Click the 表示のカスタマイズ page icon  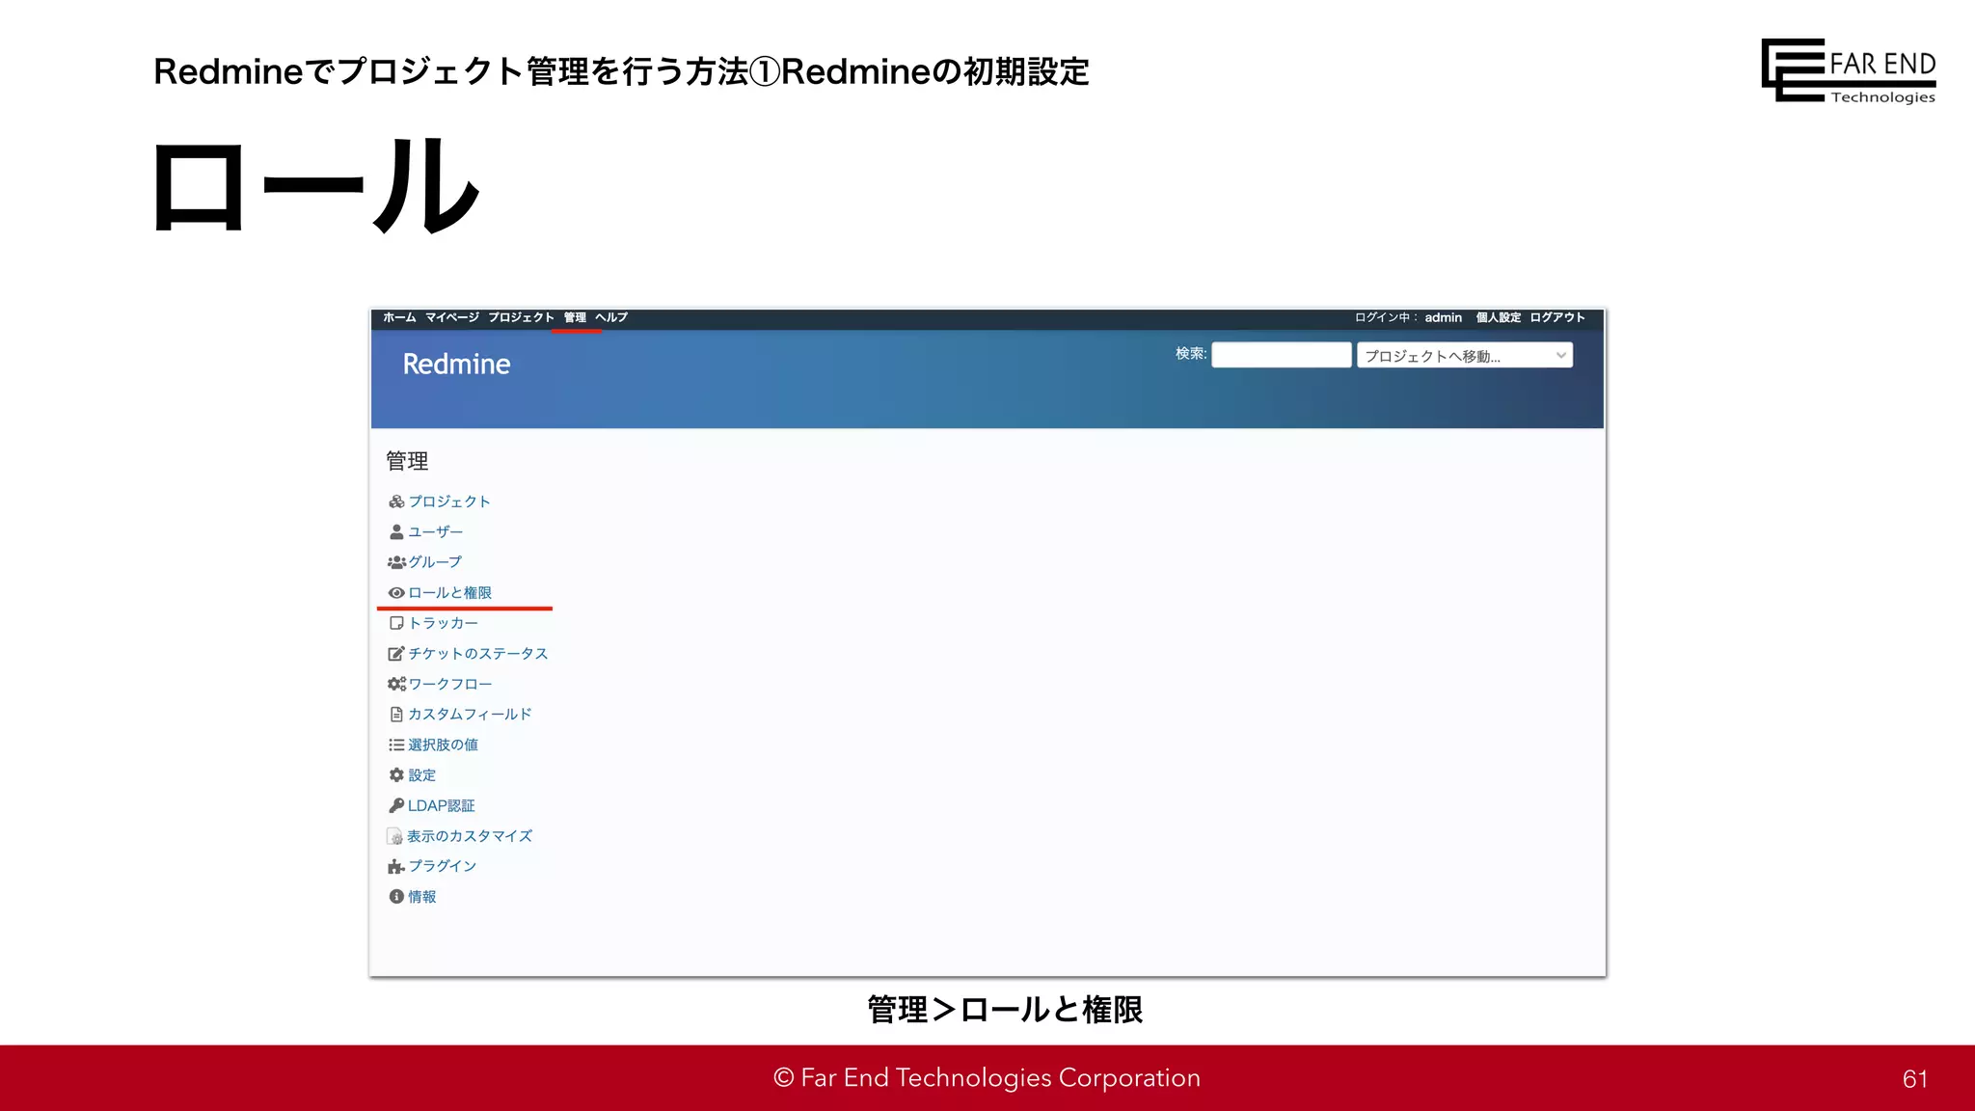point(395,836)
